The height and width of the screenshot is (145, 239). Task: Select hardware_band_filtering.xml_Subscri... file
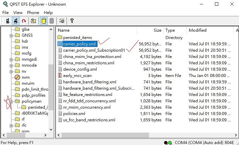tap(99, 88)
